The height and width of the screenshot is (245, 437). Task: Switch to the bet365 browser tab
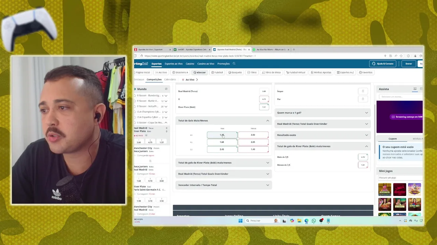point(192,49)
